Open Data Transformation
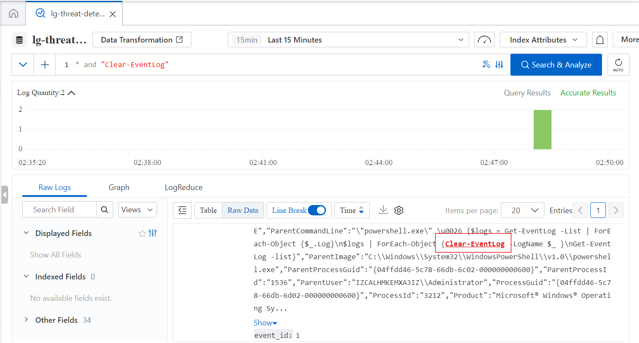Viewport: 639px width, 343px height. click(142, 40)
